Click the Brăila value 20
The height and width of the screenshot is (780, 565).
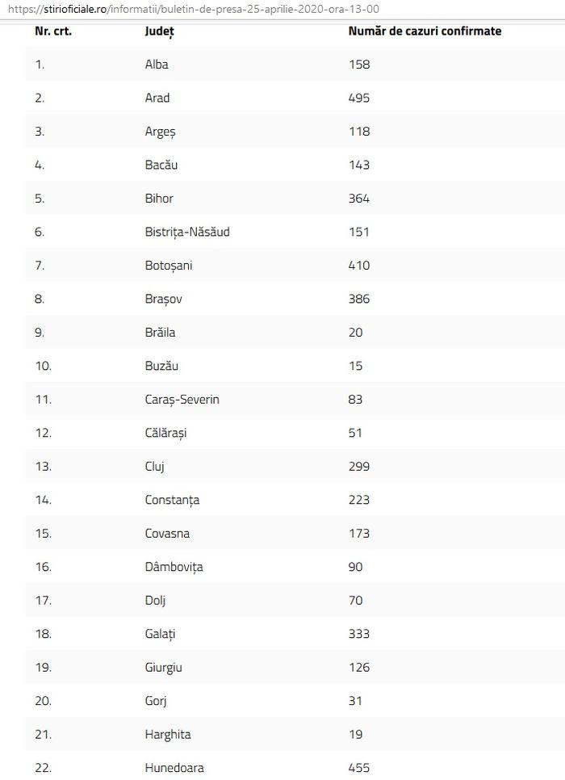click(x=356, y=333)
